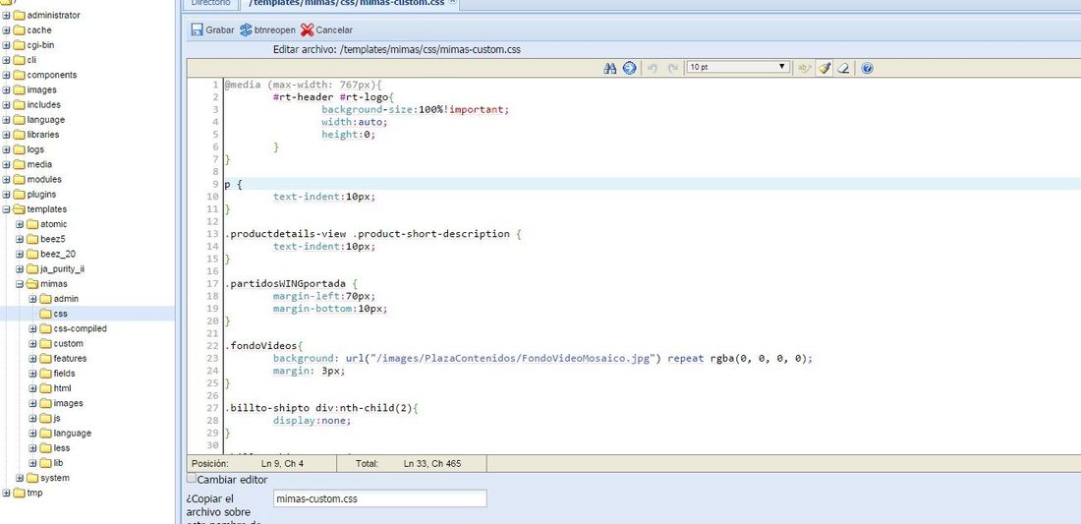Select the lib folder
The width and height of the screenshot is (1081, 524).
58,463
